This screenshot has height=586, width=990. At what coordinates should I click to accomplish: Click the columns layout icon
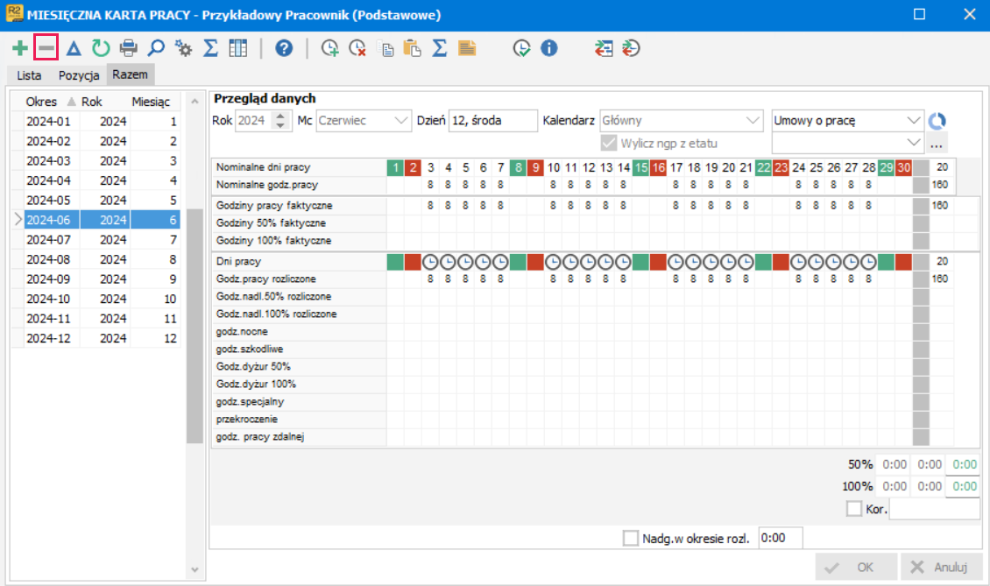(x=238, y=48)
